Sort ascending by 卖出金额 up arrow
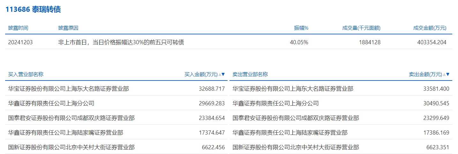The height and width of the screenshot is (154, 458). (x=444, y=74)
